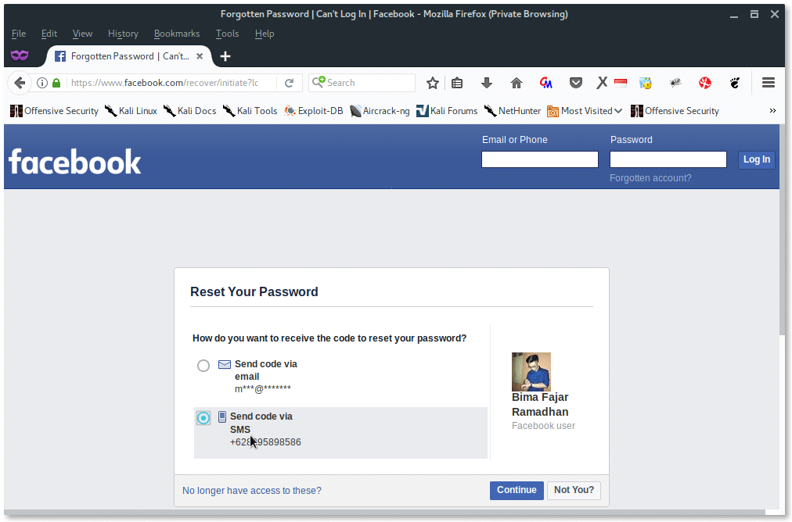Open the Edit menu
792x522 pixels.
pos(49,34)
